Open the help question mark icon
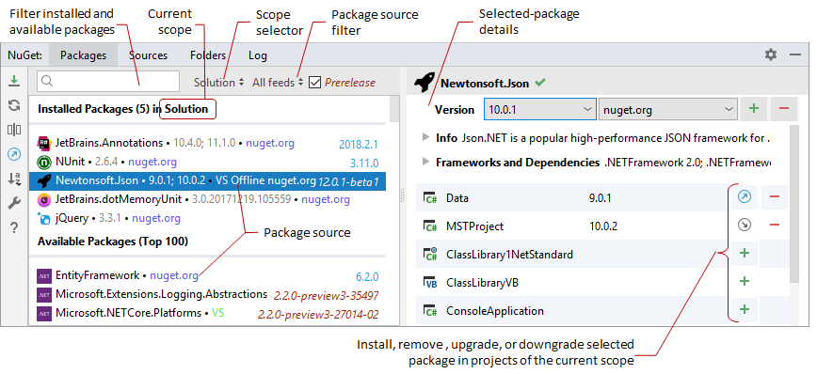The width and height of the screenshot is (817, 374). point(15,227)
